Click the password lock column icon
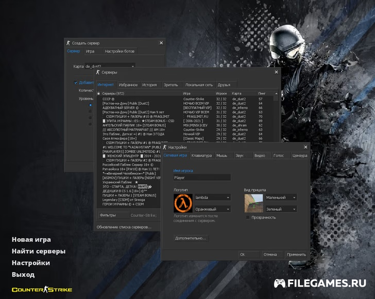Screen dimensions: 375x299 (98, 93)
